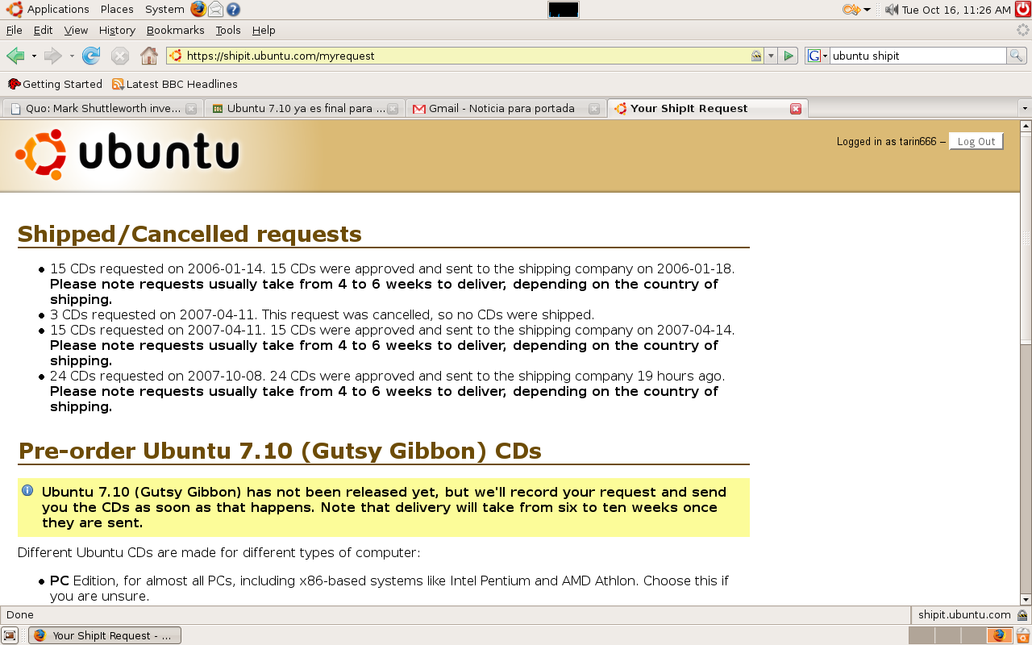Open the volume control speaker icon

[891, 10]
